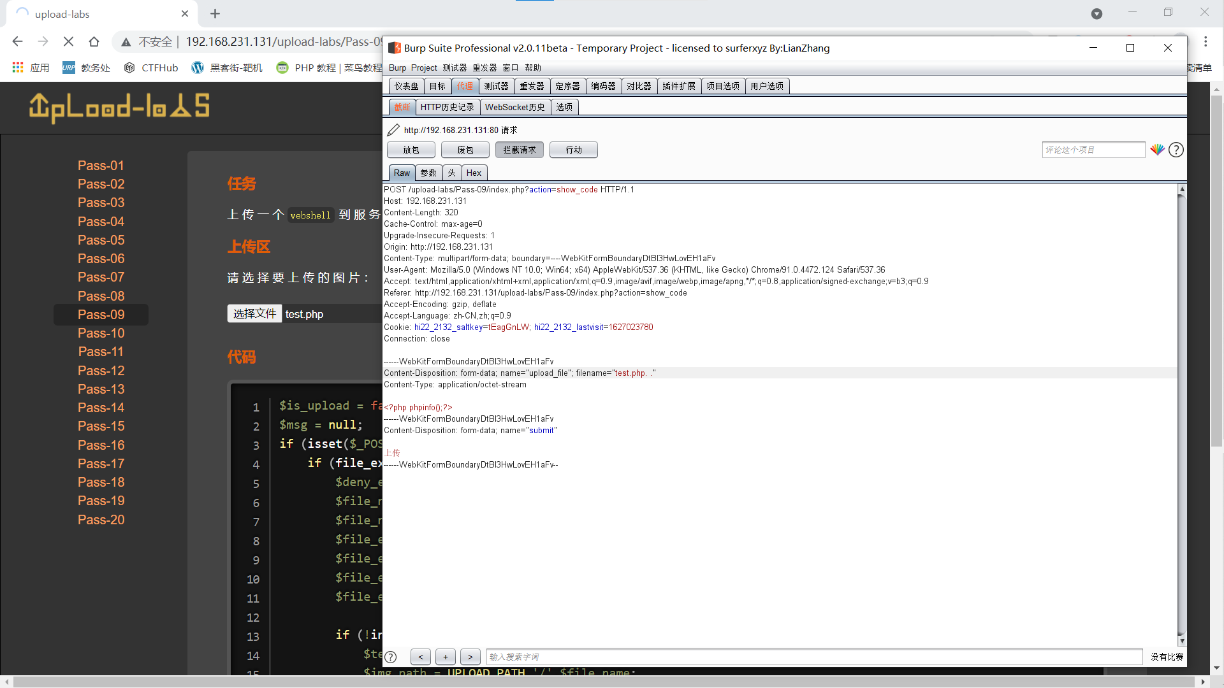This screenshot has height=688, width=1224.
Task: Click the Burp search input field
Action: coord(814,657)
